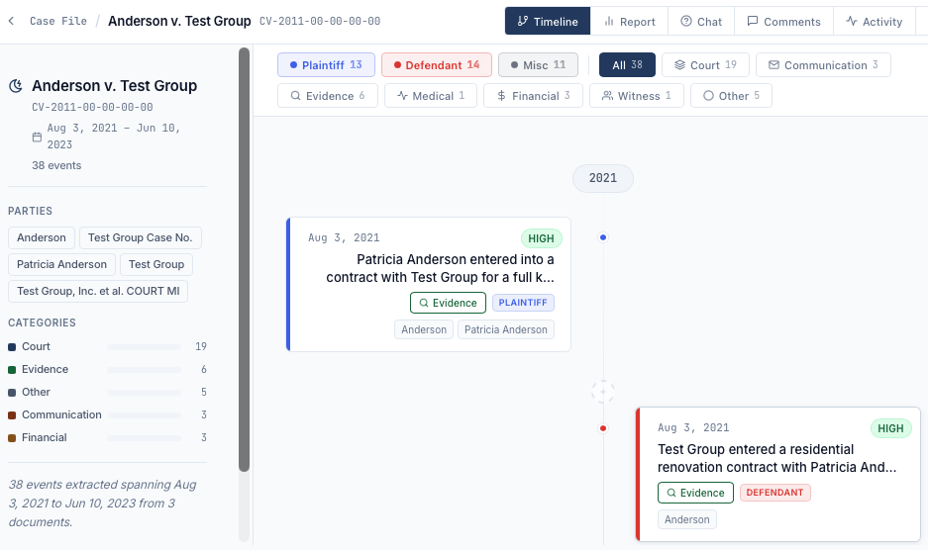Click Anderson chip on defendant event card
The image size is (928, 550).
tap(687, 519)
